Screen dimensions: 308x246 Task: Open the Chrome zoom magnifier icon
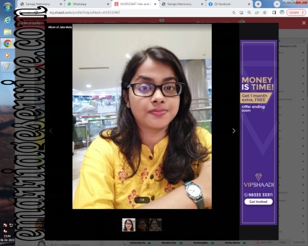pyautogui.click(x=249, y=12)
